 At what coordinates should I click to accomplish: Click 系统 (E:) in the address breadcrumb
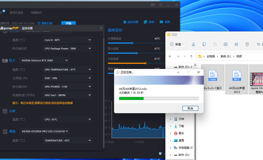pos(225,56)
